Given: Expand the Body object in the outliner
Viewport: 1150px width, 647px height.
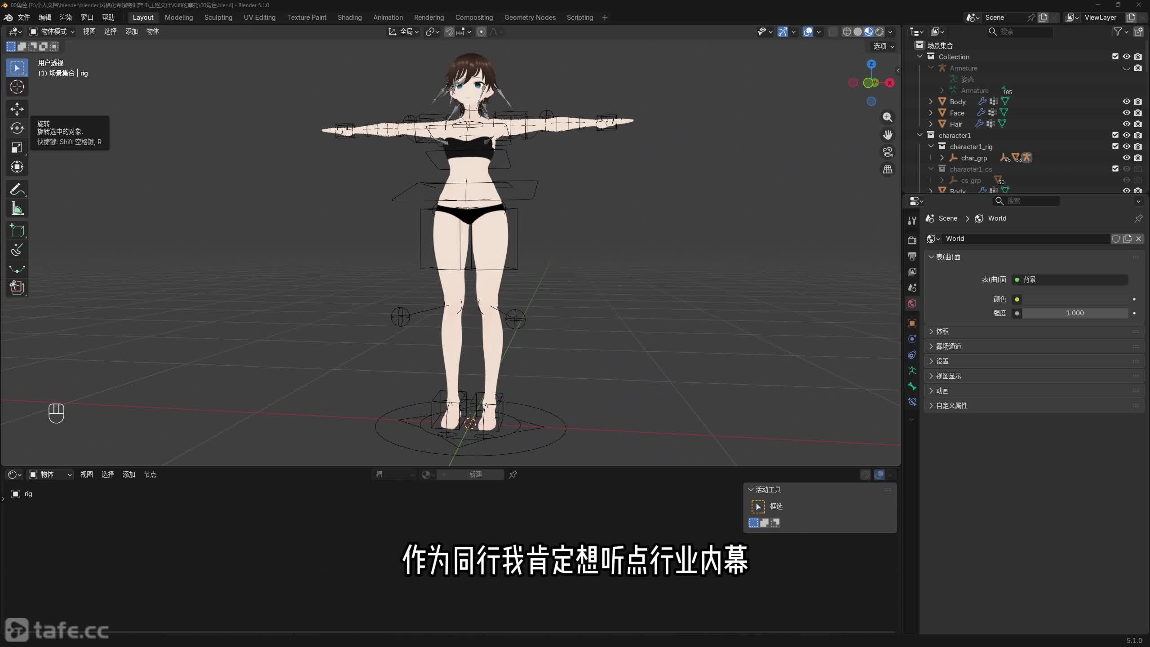Looking at the screenshot, I should point(931,102).
